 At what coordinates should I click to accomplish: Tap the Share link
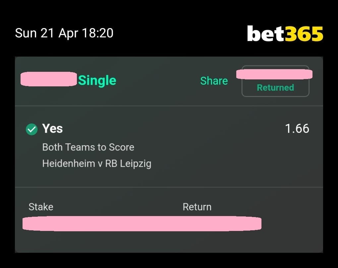click(x=214, y=81)
